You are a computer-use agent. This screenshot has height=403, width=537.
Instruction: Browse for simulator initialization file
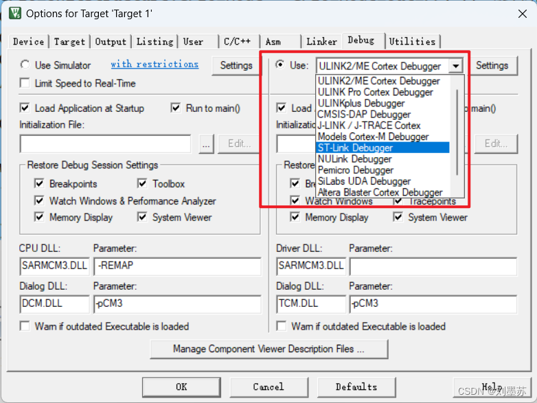coord(206,143)
